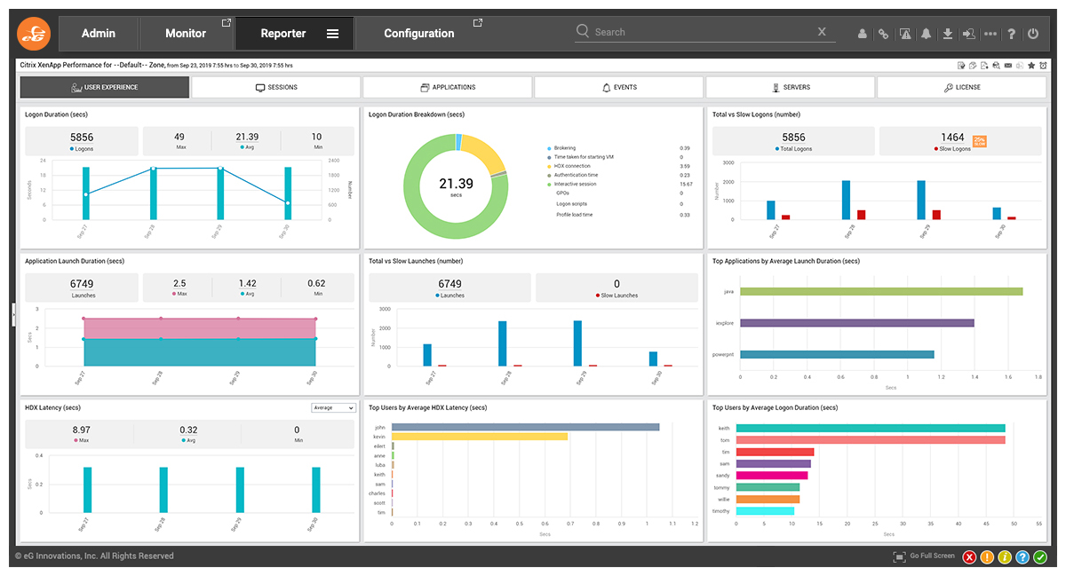Viewport: 1066px width, 576px height.
Task: Open the Monitor menu
Action: [186, 34]
